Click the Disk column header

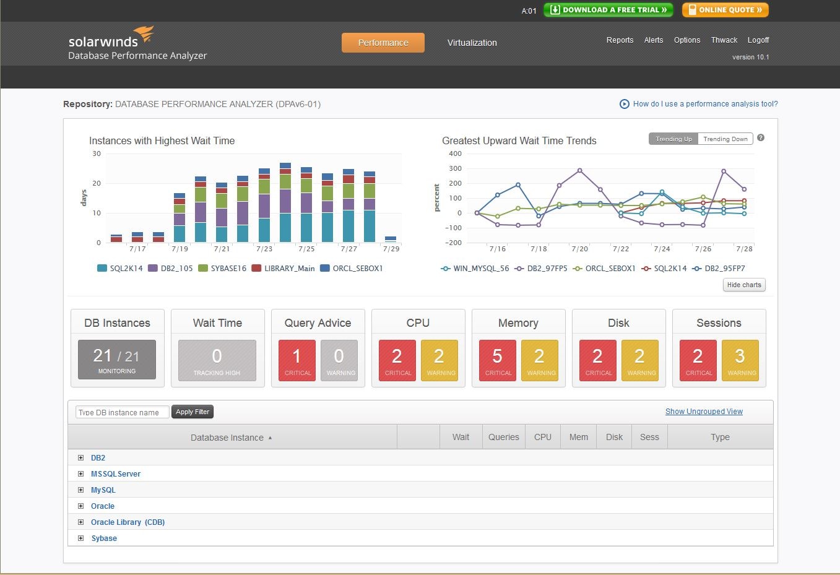point(615,437)
